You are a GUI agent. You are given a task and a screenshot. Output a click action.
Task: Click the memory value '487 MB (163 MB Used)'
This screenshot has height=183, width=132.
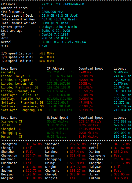pos(59,19)
